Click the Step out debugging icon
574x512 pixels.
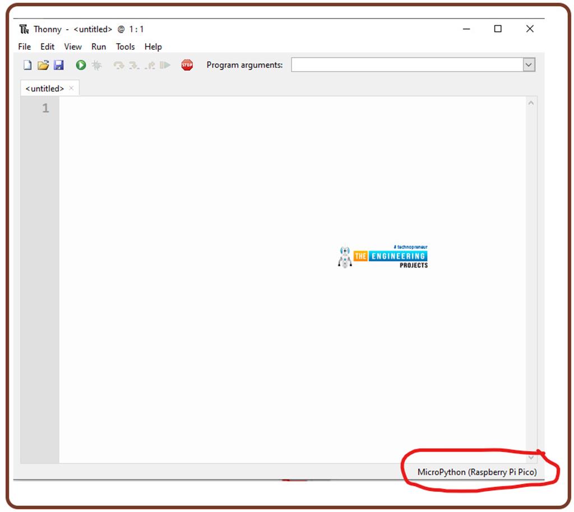pos(149,65)
